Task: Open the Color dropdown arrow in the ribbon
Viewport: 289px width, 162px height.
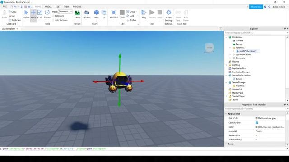Action: 122,21
